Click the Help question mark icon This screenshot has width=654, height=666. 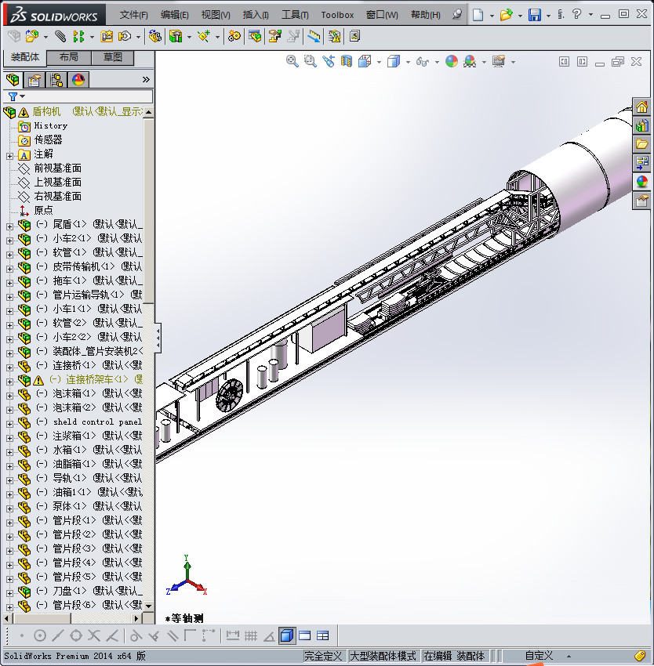576,14
